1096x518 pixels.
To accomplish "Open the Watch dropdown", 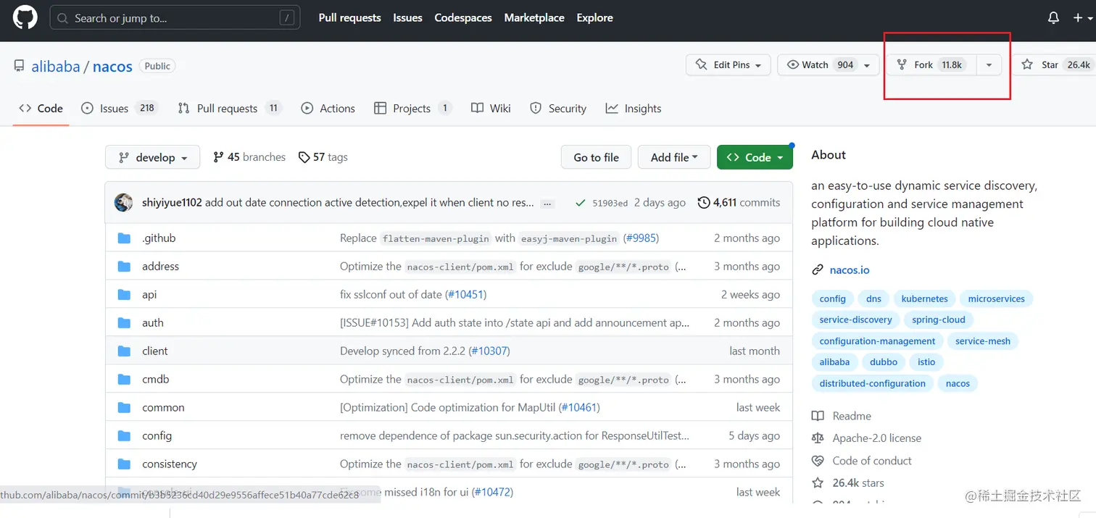I will pos(827,64).
